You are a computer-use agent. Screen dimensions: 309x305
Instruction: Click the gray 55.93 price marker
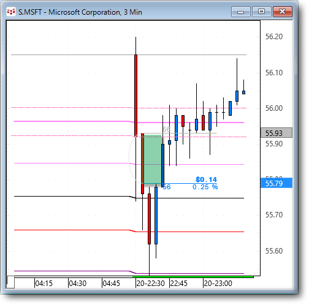[277, 133]
